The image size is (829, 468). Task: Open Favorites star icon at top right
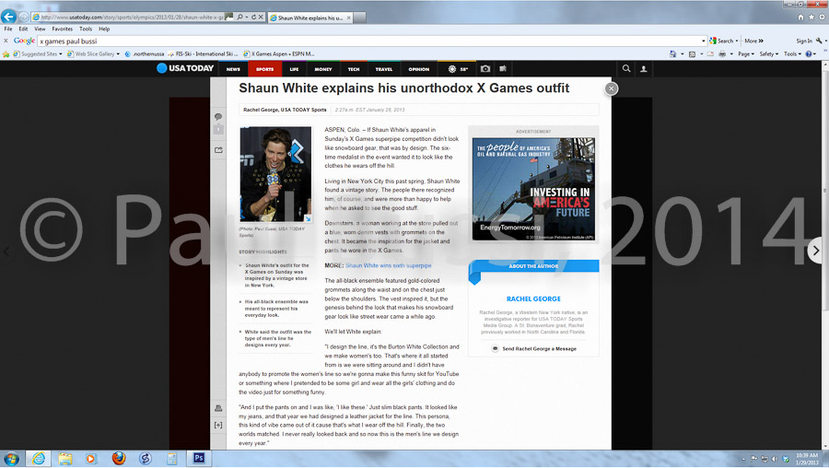click(811, 18)
